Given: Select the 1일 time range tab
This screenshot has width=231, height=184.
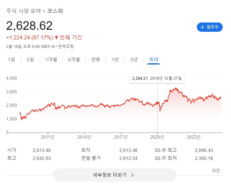Looking at the screenshot, I should (11, 60).
